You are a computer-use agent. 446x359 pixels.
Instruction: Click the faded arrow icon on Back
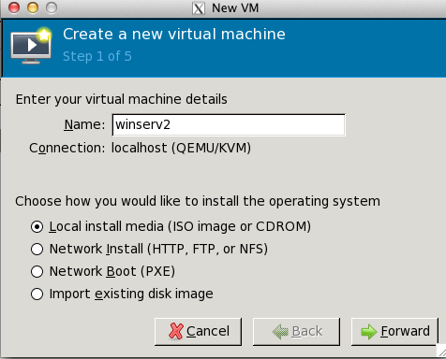[280, 331]
